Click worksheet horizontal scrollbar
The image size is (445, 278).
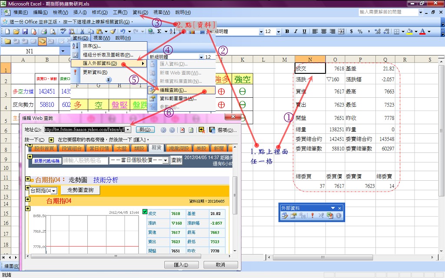point(351,257)
